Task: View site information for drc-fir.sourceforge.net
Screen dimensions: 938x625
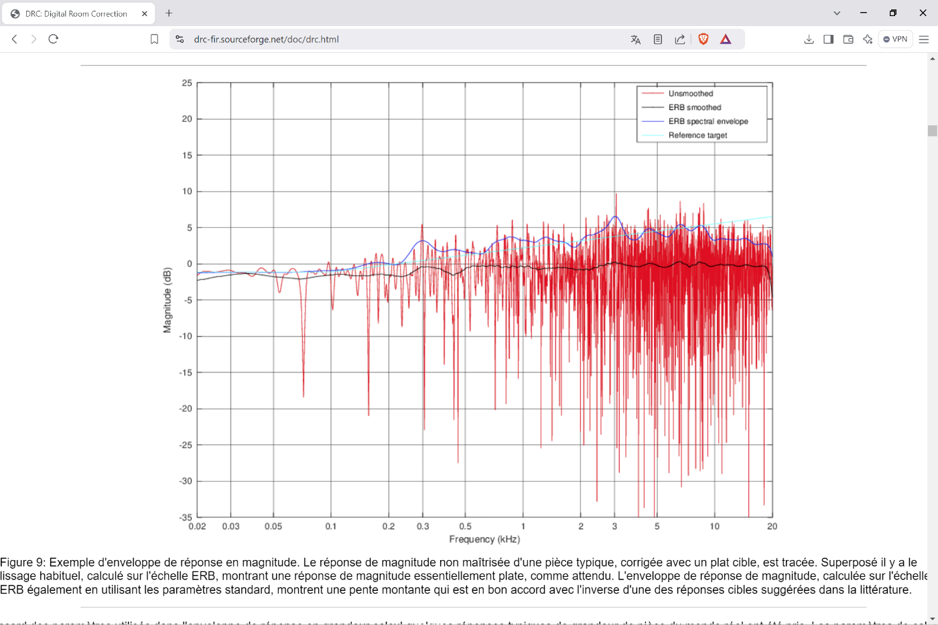Action: coord(180,40)
